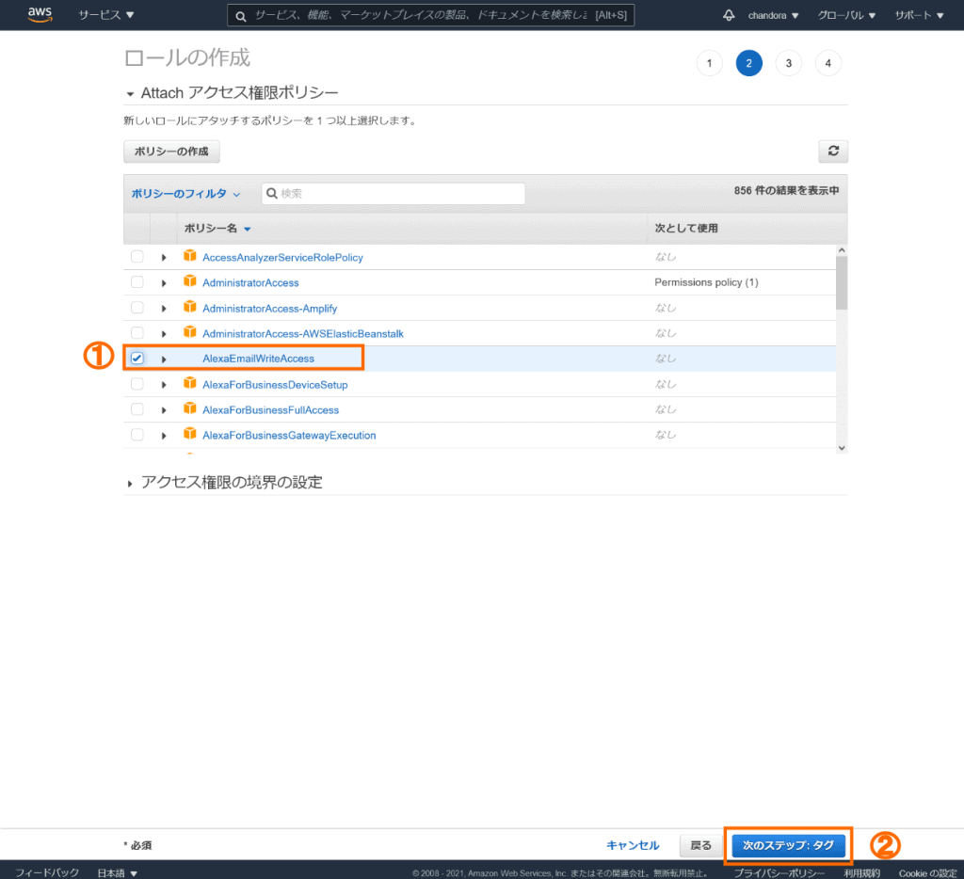The width and height of the screenshot is (964, 879).
Task: Click the フィードバック footer link
Action: coord(47,872)
